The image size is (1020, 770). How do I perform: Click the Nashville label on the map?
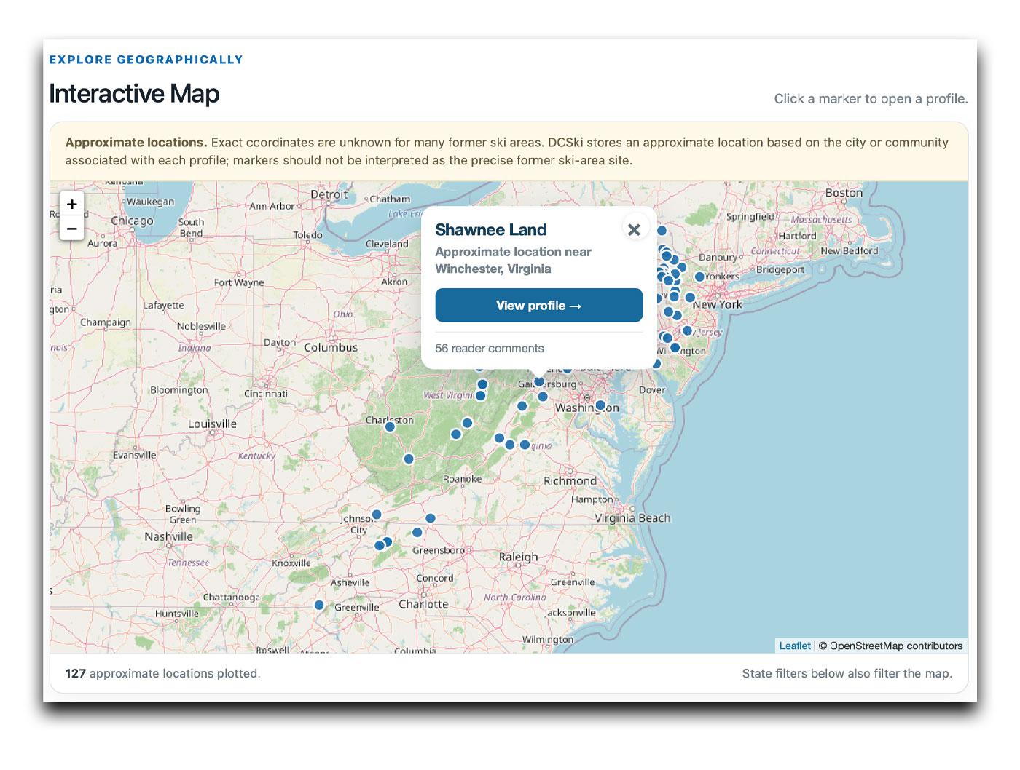[168, 537]
